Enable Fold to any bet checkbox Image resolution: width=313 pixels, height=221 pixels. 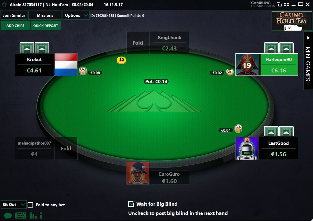coord(30,205)
